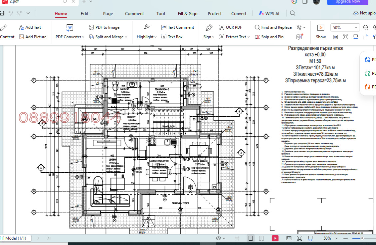Click the Redo arrow icon

coord(19,13)
